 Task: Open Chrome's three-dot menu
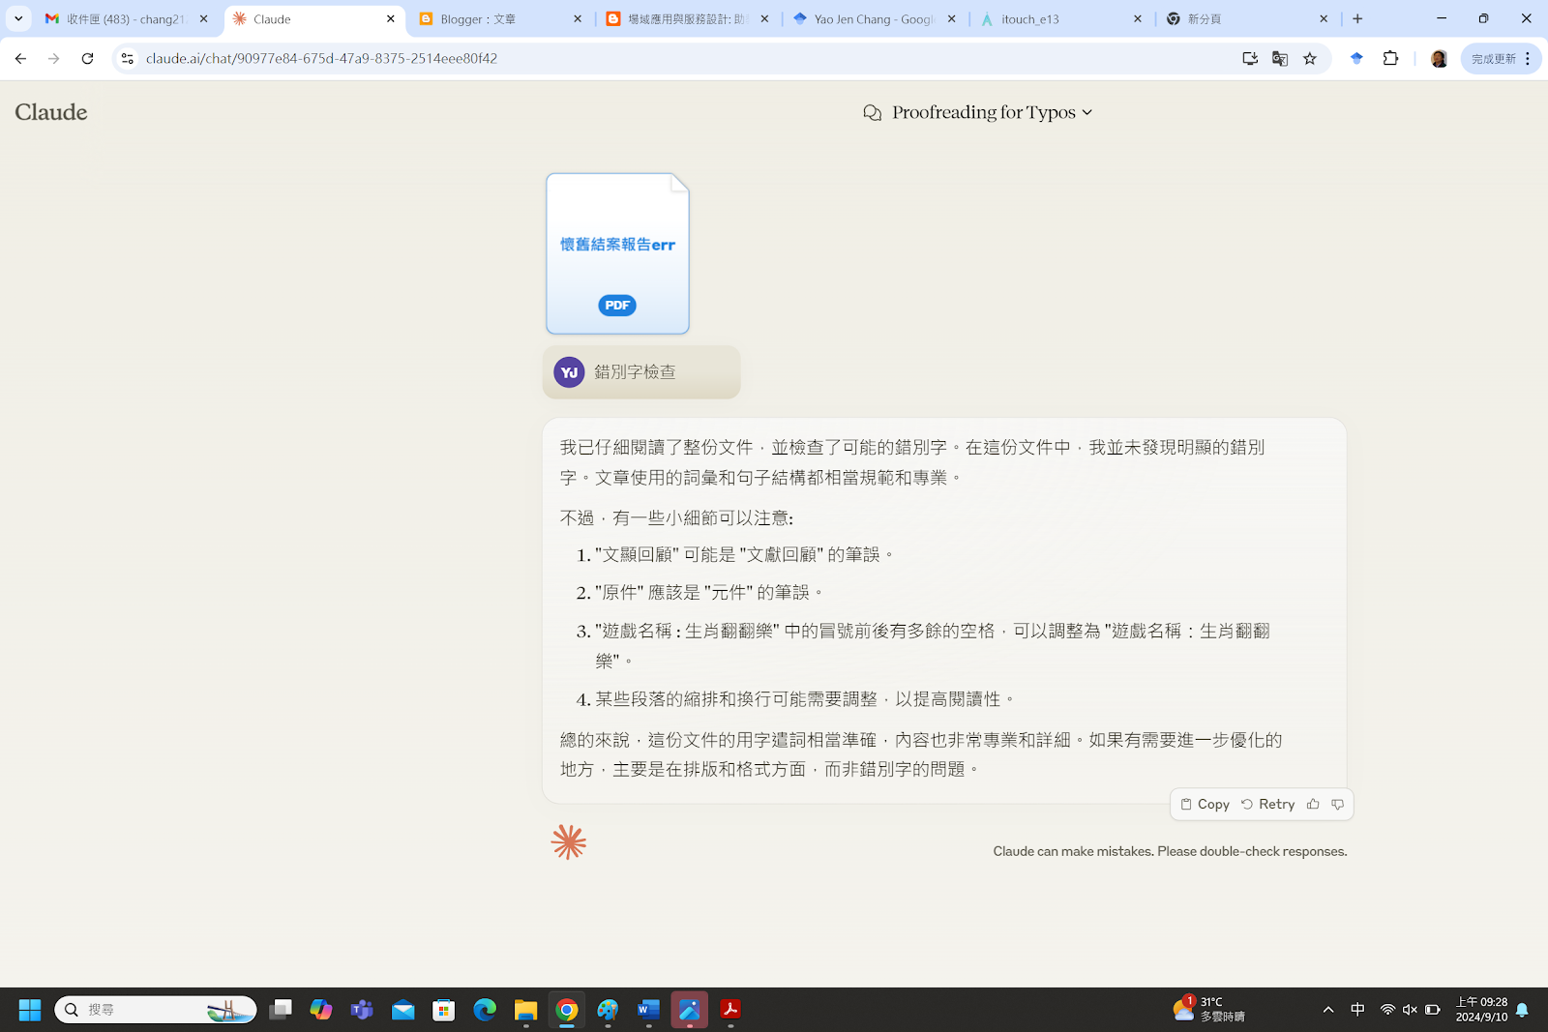coord(1528,59)
